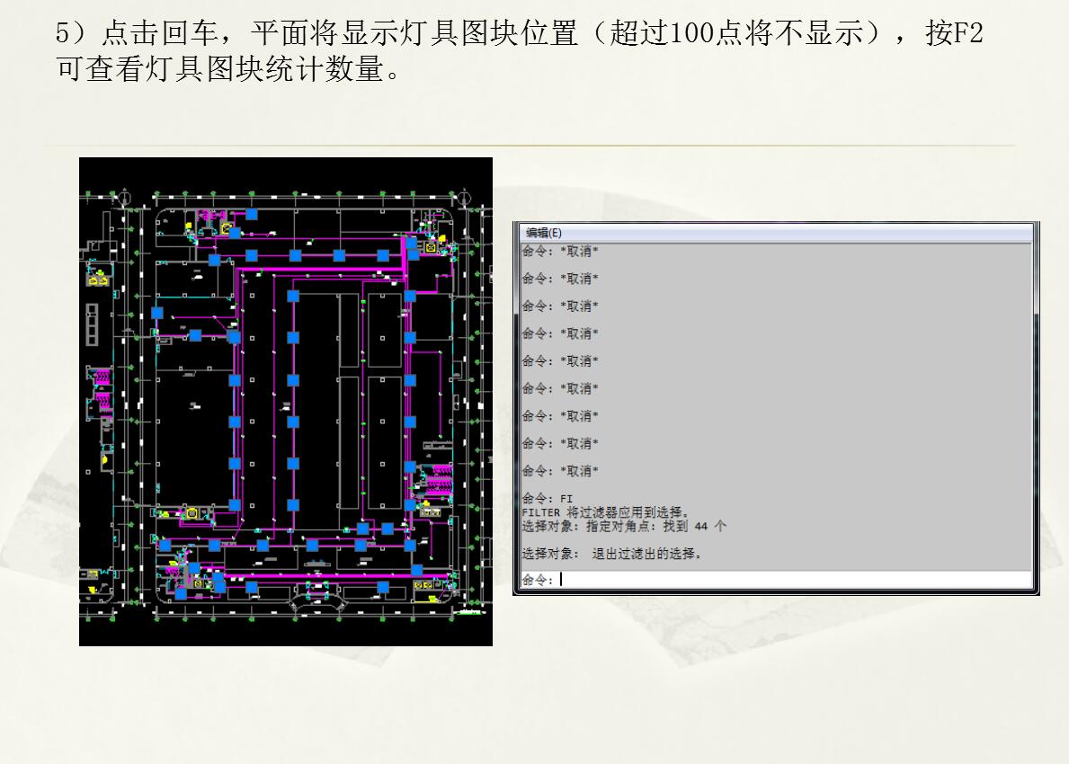This screenshot has width=1069, height=764.
Task: Click the '命令: FI' history line
Action: click(548, 499)
